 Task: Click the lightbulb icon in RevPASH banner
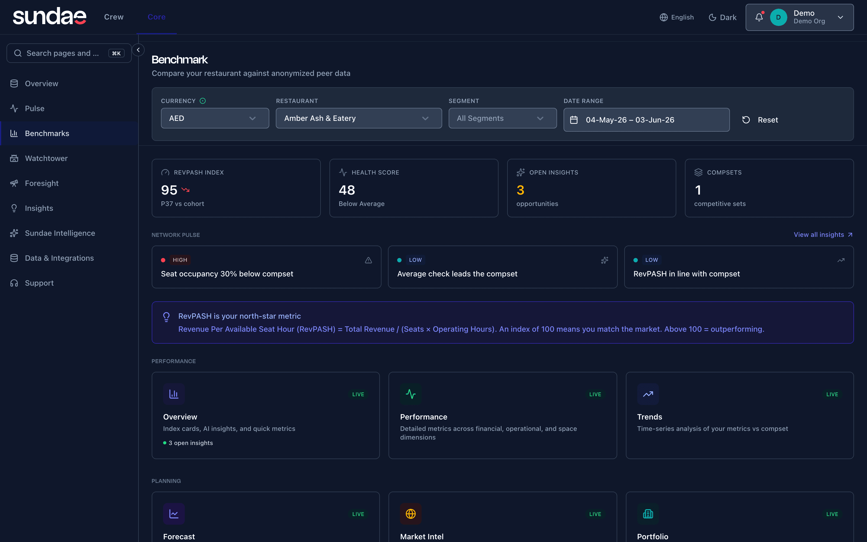click(x=166, y=317)
